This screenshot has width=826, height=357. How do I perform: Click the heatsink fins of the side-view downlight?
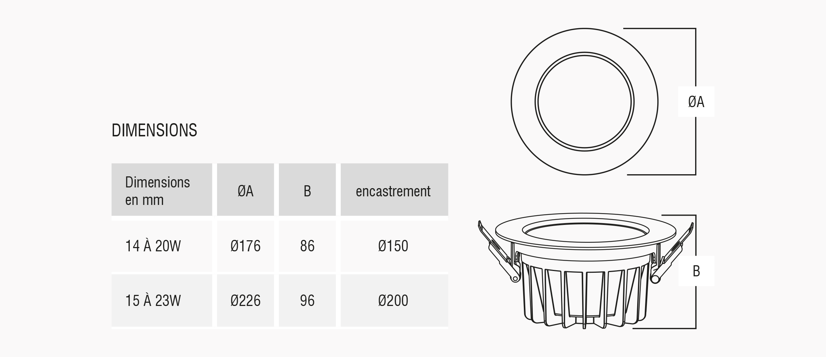(584, 296)
